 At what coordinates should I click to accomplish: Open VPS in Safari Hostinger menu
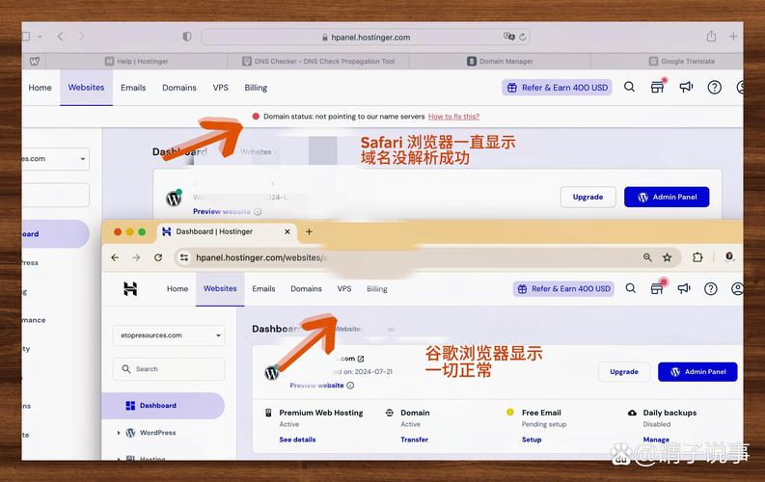(221, 88)
